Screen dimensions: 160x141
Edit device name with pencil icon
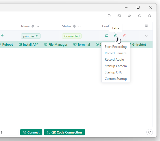(x=37, y=36)
